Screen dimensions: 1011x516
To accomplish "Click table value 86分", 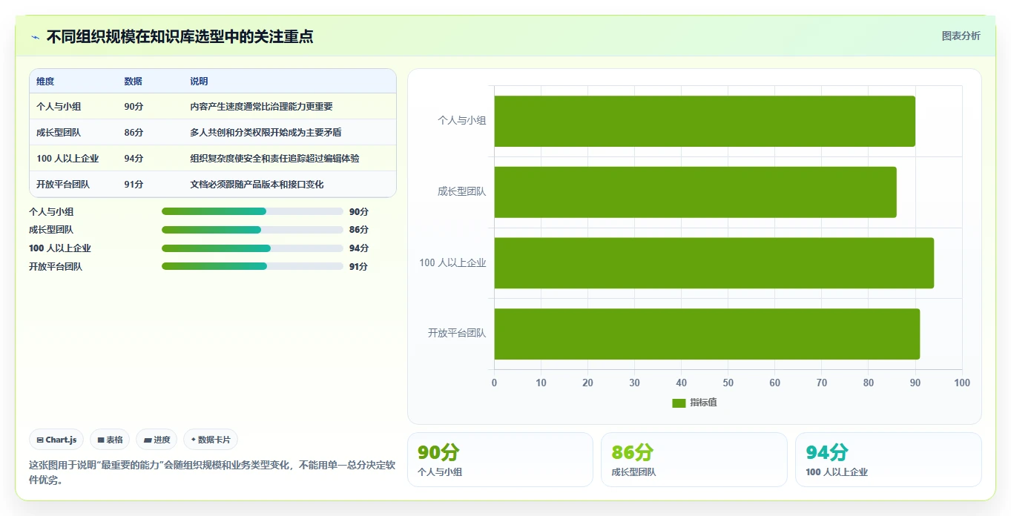I will click(x=134, y=133).
